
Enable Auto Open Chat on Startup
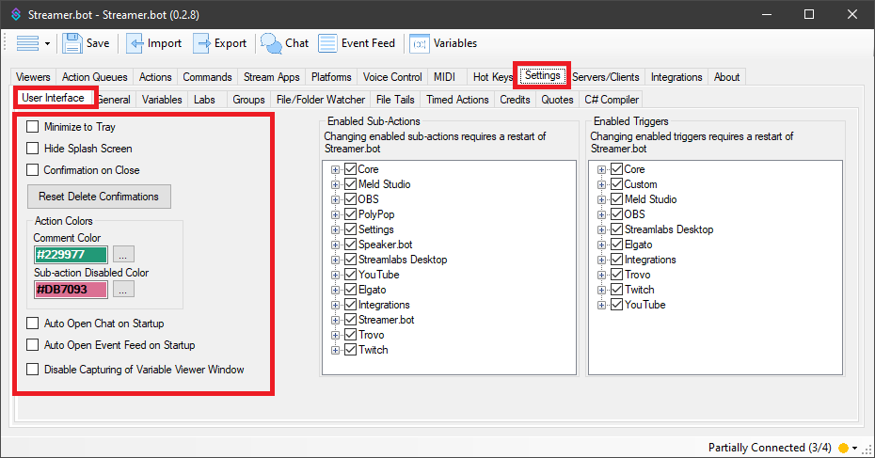(x=32, y=323)
